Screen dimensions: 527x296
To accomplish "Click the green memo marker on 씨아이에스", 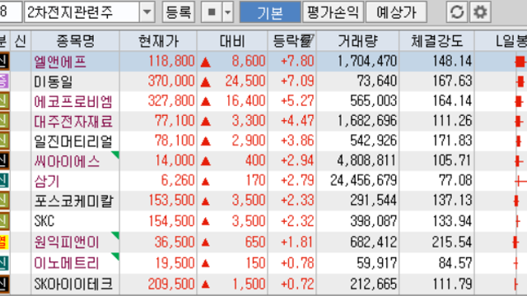I will tap(115, 155).
